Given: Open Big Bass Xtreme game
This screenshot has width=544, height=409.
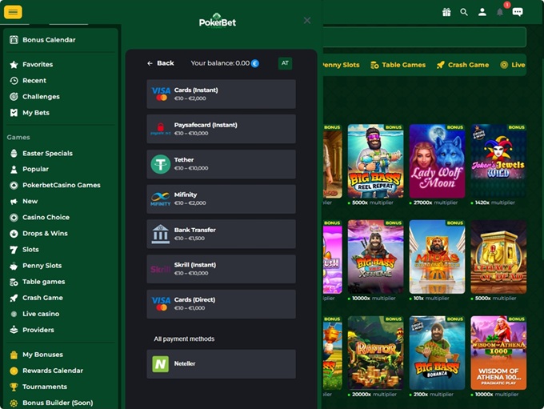Looking at the screenshot, I should 376,257.
